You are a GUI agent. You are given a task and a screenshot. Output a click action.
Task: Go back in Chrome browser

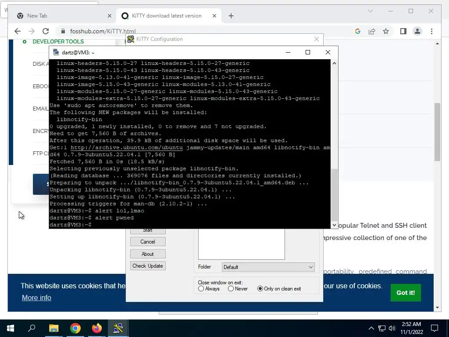[x=18, y=31]
